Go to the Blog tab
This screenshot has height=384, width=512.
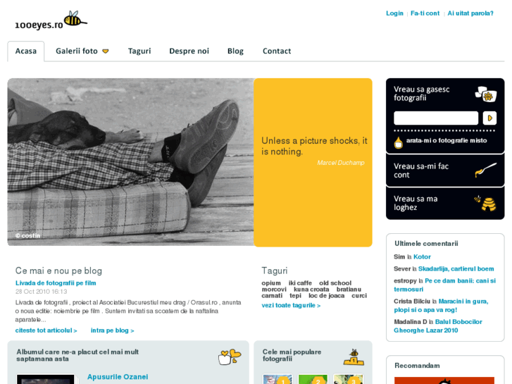pyautogui.click(x=235, y=51)
